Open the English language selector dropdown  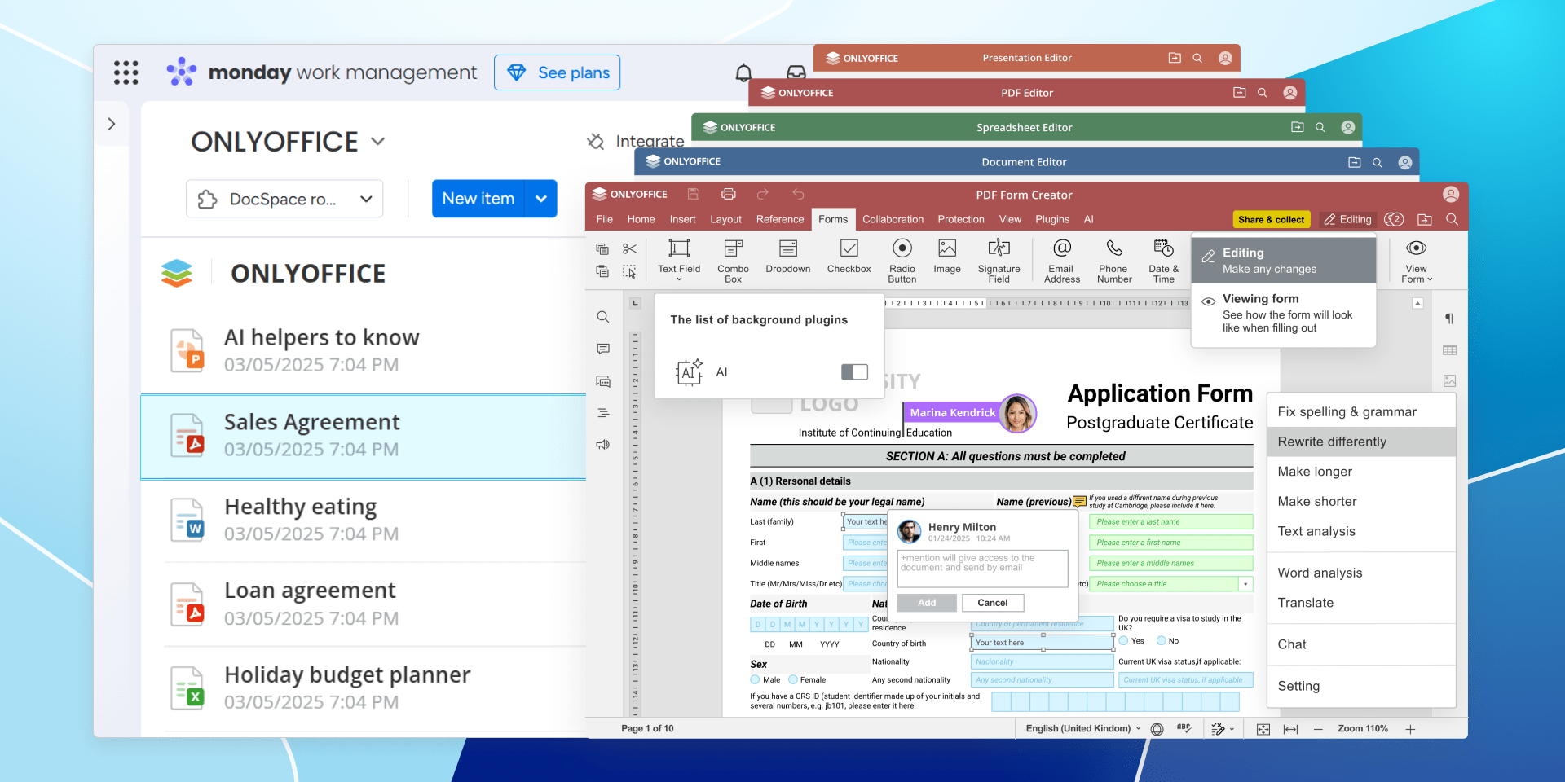1082,728
